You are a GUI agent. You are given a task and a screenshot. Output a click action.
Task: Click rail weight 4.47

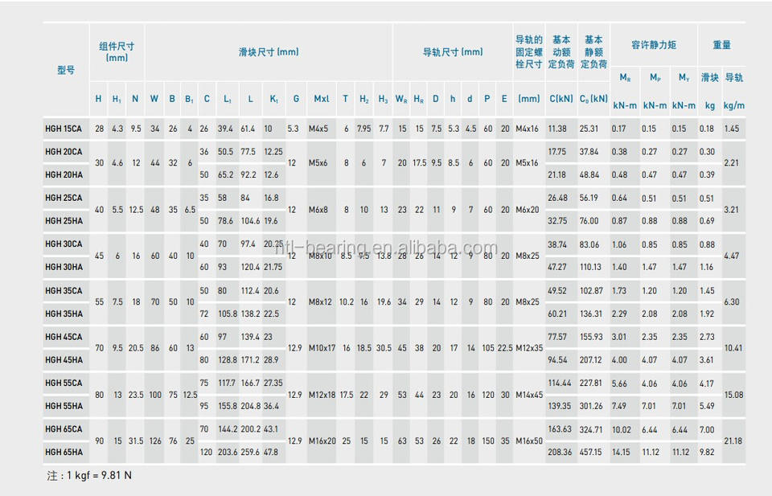tap(732, 256)
